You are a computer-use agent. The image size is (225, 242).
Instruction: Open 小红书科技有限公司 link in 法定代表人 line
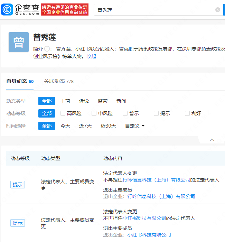[144, 218]
